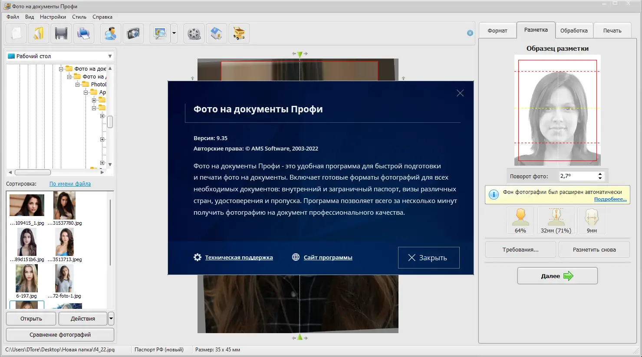Click Закрыть in the about dialog

click(x=428, y=258)
